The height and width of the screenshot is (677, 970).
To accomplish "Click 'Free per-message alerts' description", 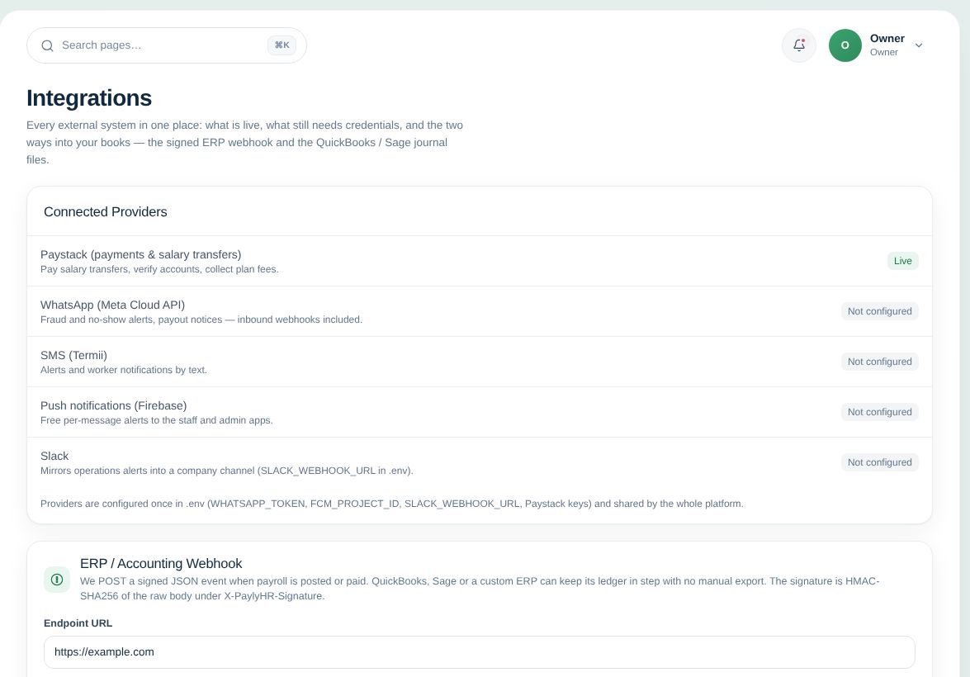I will point(157,420).
